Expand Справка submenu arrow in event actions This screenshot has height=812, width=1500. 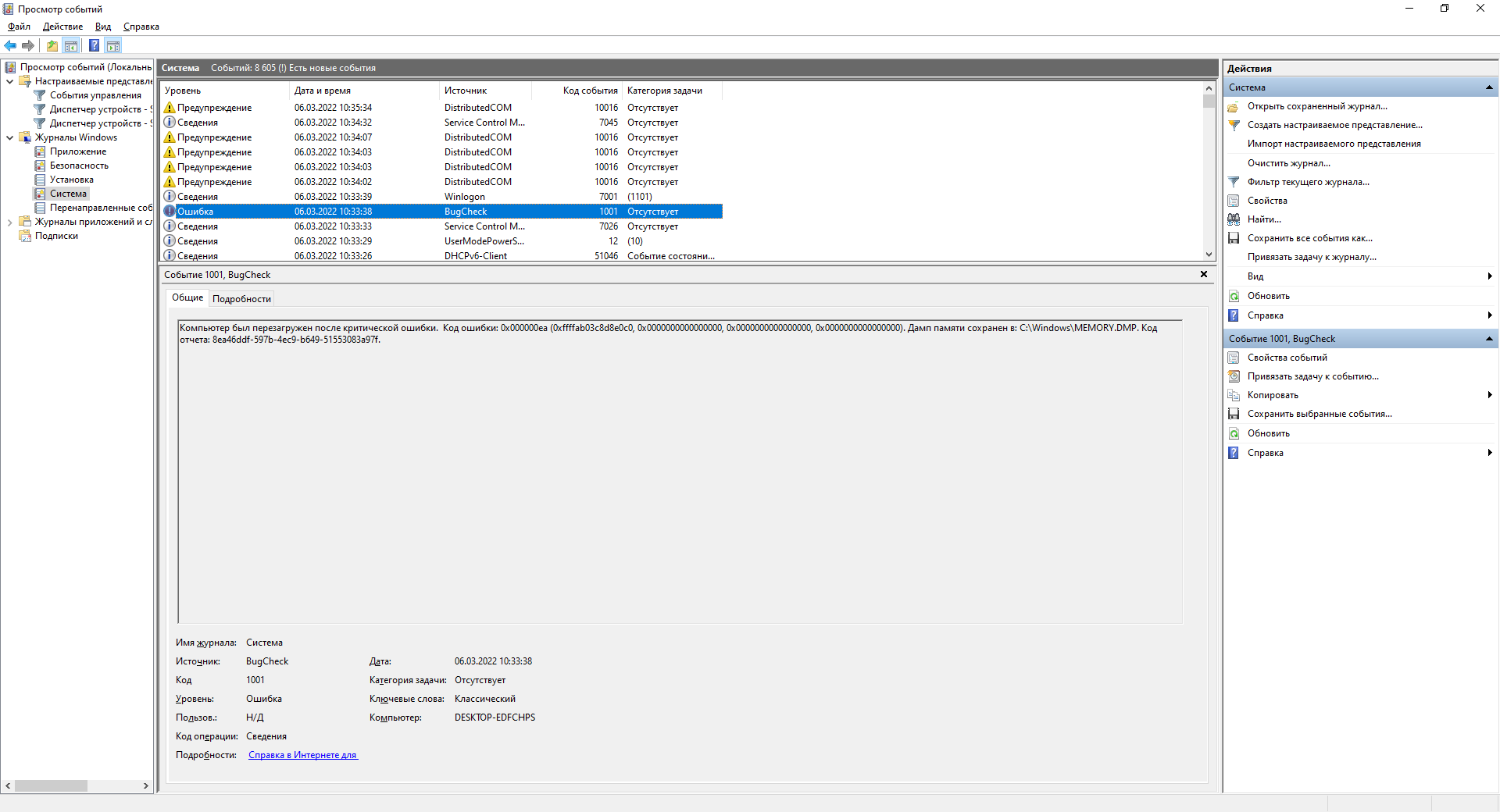[x=1490, y=453]
